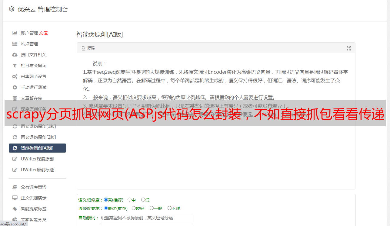Select 高(推荐) for 语义相似度
390x226 pixels.
click(106, 200)
